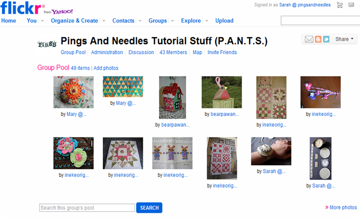Share group on Twitter
The image size is (360, 219).
(x=326, y=39)
